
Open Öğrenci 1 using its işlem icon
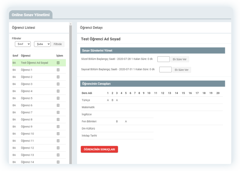(x=58, y=70)
